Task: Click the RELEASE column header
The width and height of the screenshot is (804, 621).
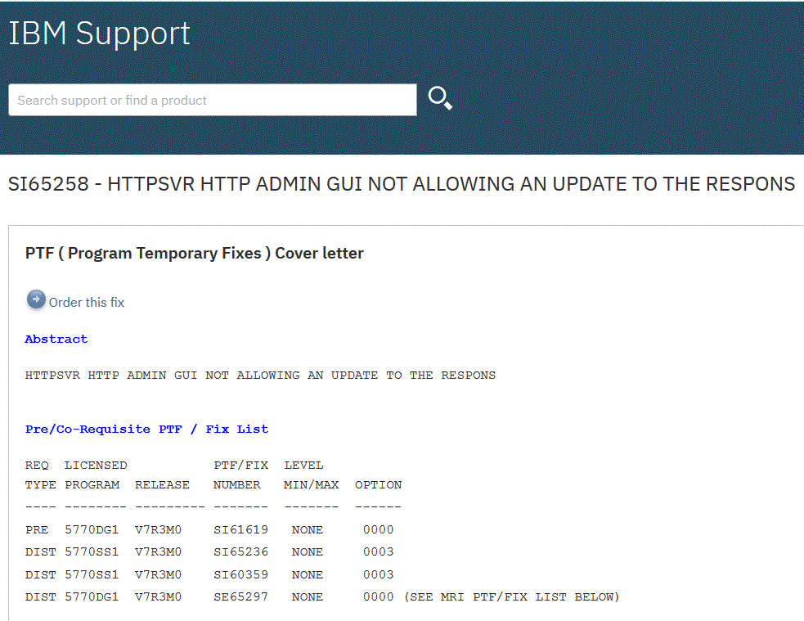Action: (162, 484)
